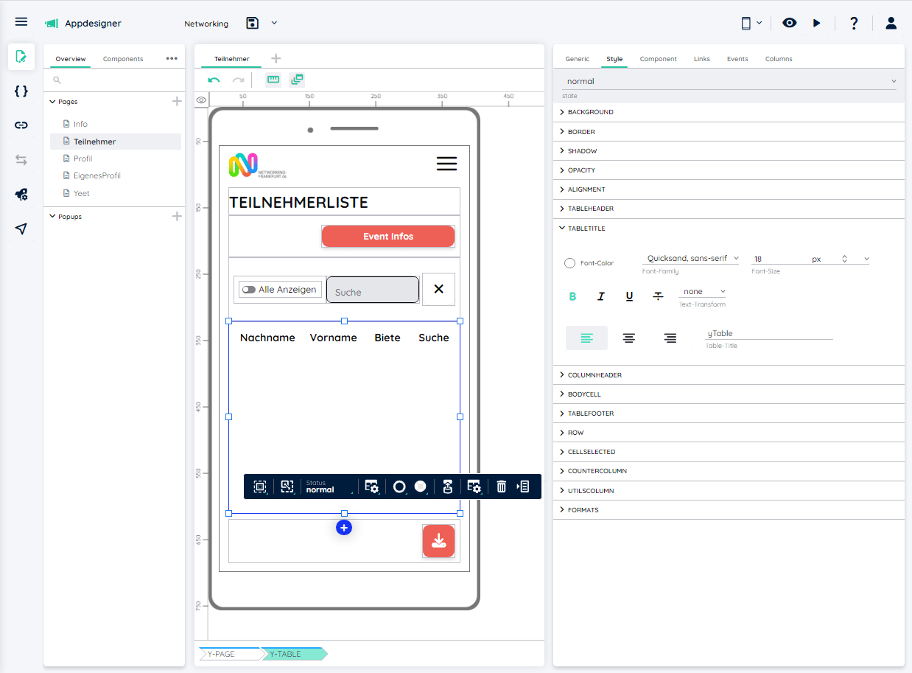
Task: Open the preview eye icon in top bar
Action: [789, 23]
